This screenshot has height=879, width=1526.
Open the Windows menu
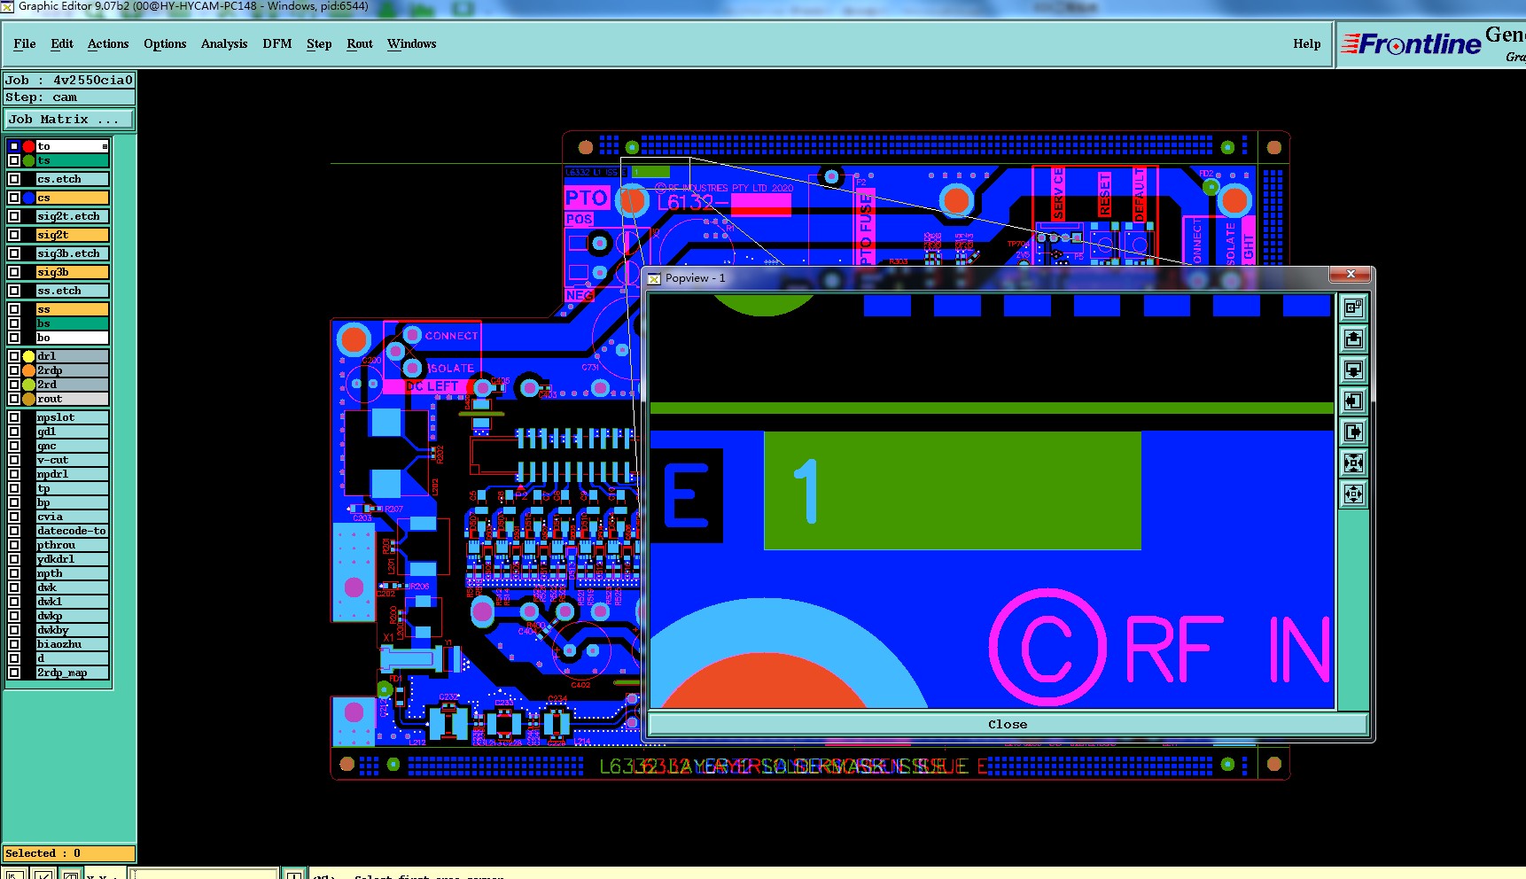pyautogui.click(x=412, y=43)
